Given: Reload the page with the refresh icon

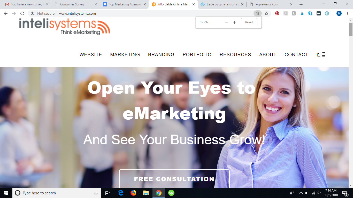Looking at the screenshot, I should [22, 13].
